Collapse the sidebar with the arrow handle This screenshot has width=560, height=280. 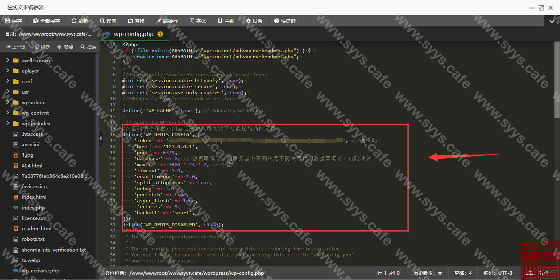[101, 138]
